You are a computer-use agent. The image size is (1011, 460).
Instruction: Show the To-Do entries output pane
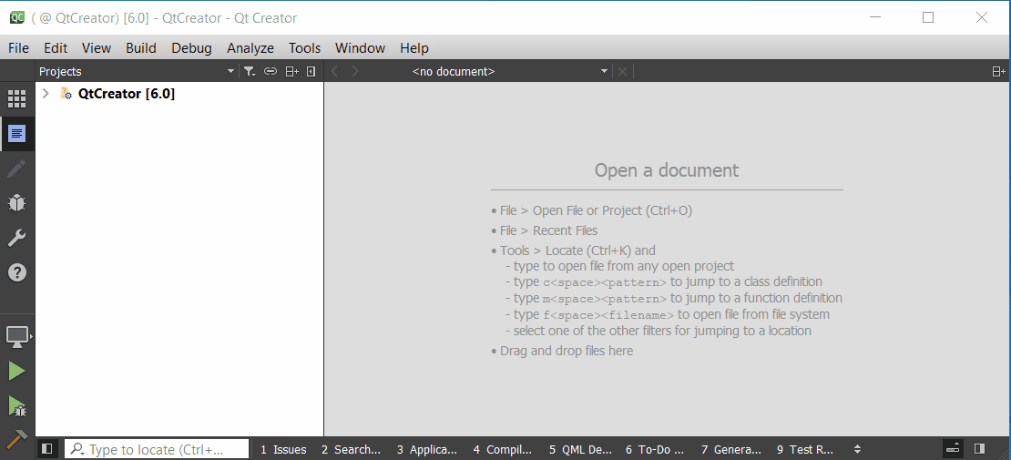[x=654, y=449]
